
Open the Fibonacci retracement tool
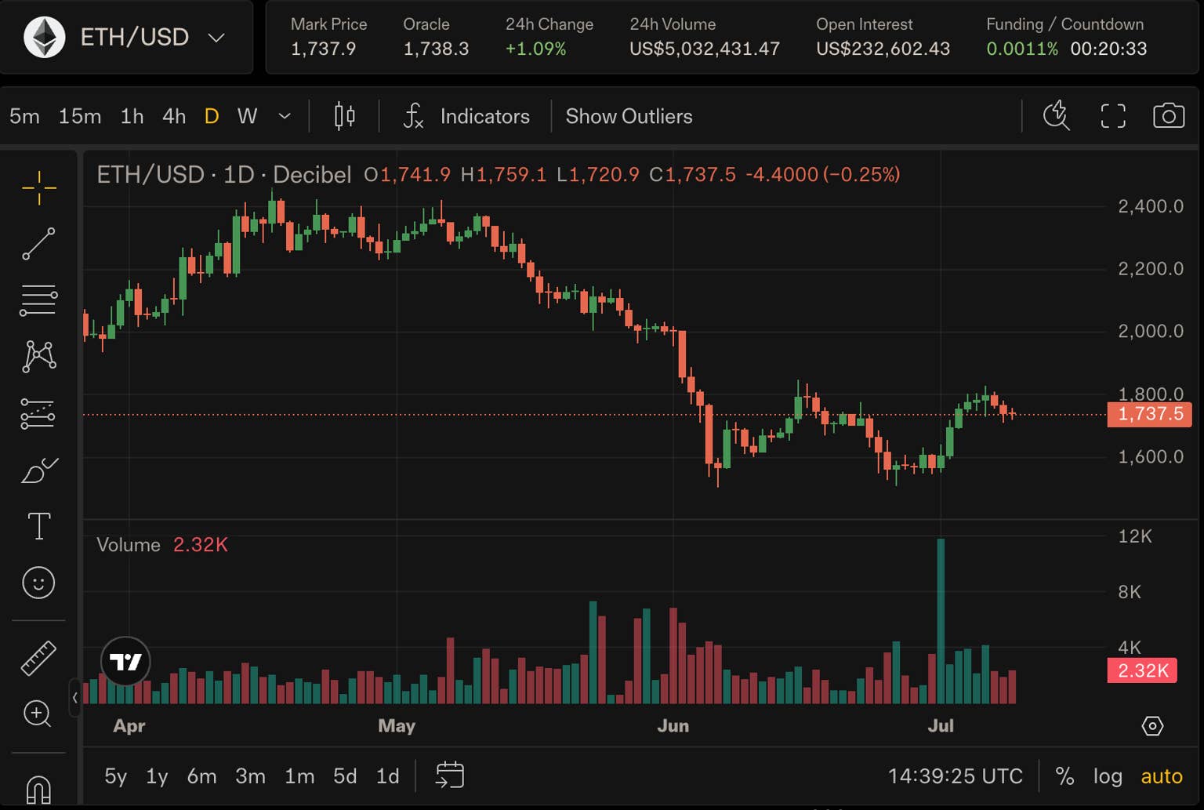click(38, 300)
